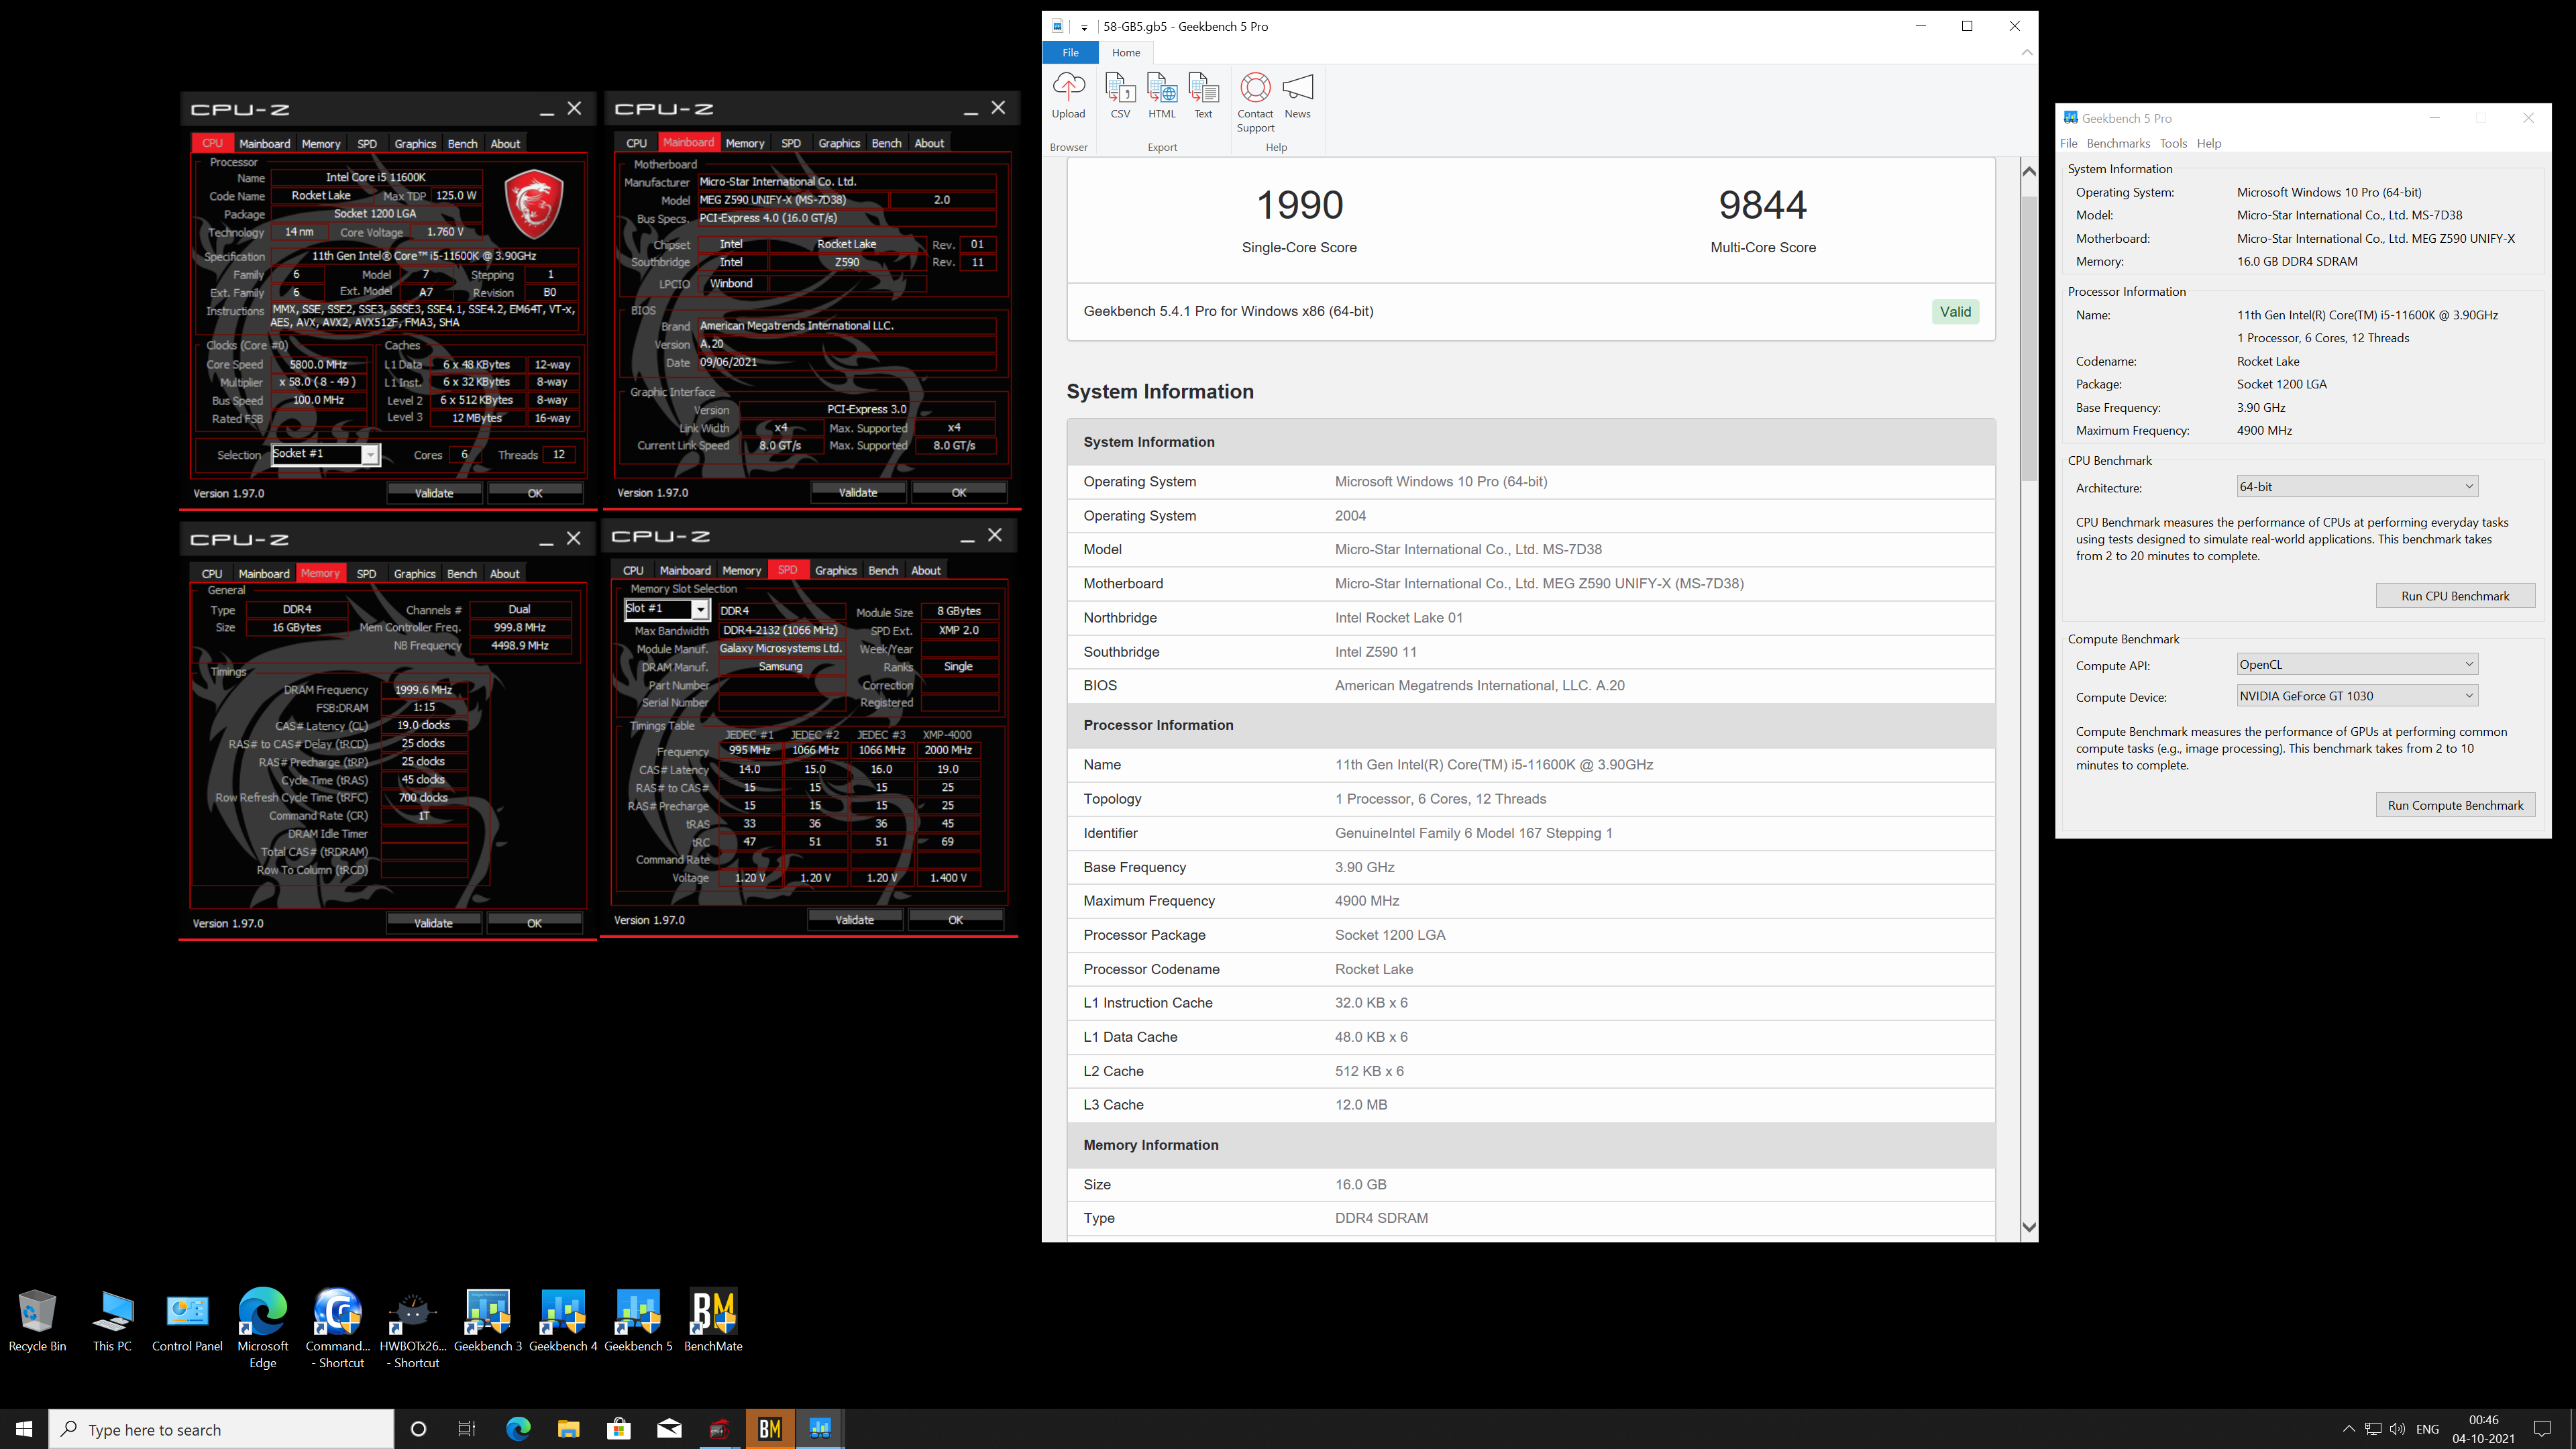
Task: Open Graphics tab in Mainboard CPU-Z window
Action: [x=839, y=143]
